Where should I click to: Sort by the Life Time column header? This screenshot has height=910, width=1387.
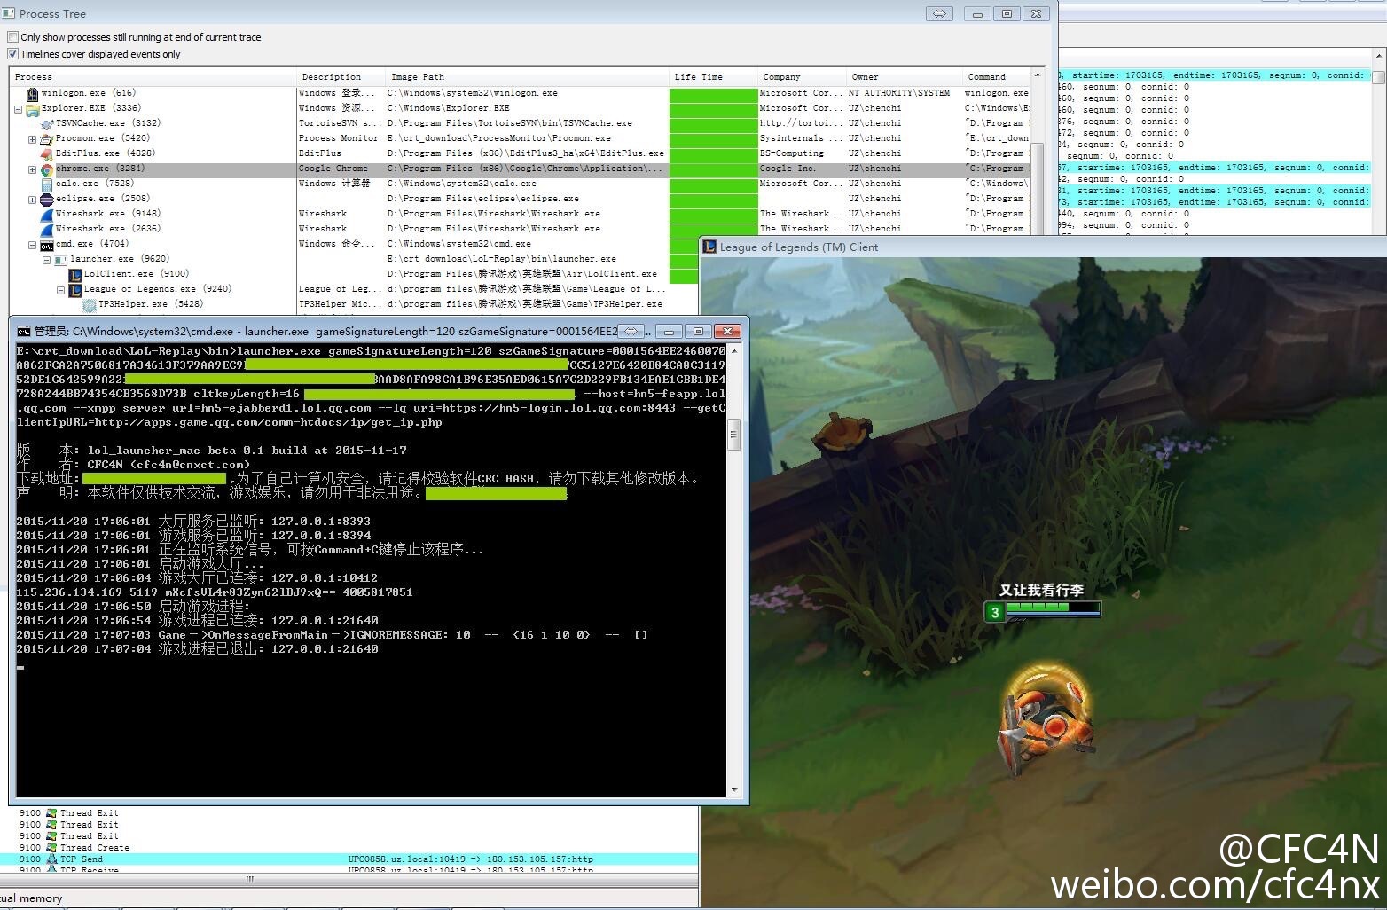click(713, 77)
